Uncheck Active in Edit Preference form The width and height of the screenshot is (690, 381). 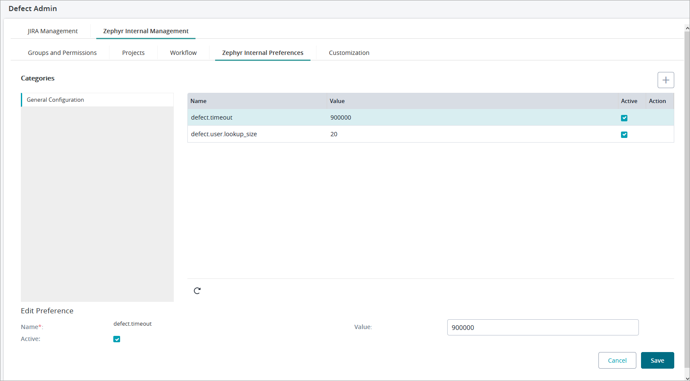click(117, 339)
